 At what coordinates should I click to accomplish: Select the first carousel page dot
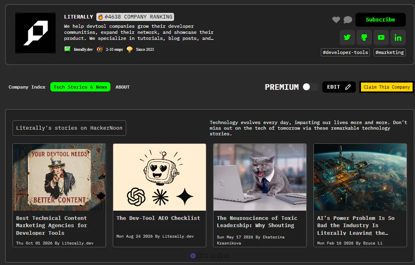click(x=193, y=256)
